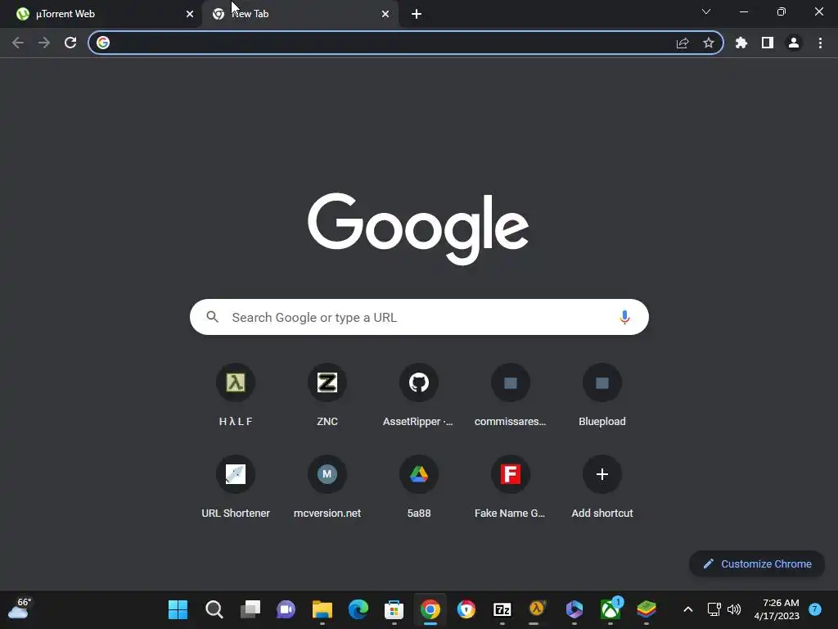Launch Teams Chat from the taskbar
This screenshot has height=629, width=838.
[x=286, y=609]
